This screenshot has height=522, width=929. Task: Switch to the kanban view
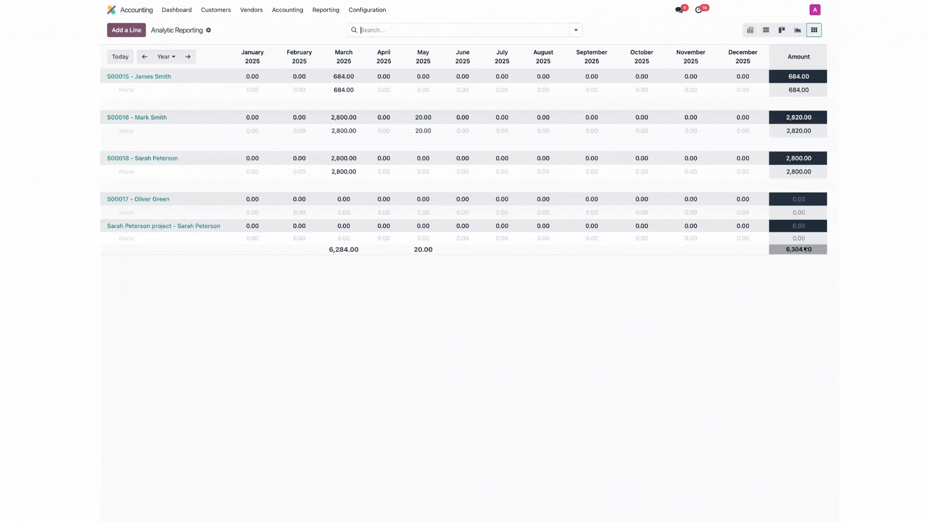[x=781, y=30]
